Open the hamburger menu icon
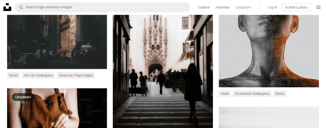 pos(318,7)
